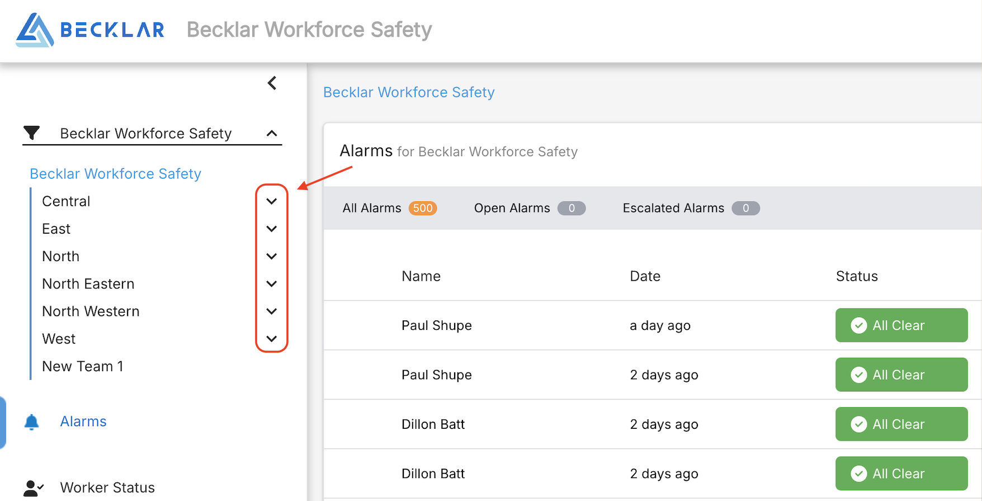Open Alarms in the sidebar menu

[x=83, y=422]
